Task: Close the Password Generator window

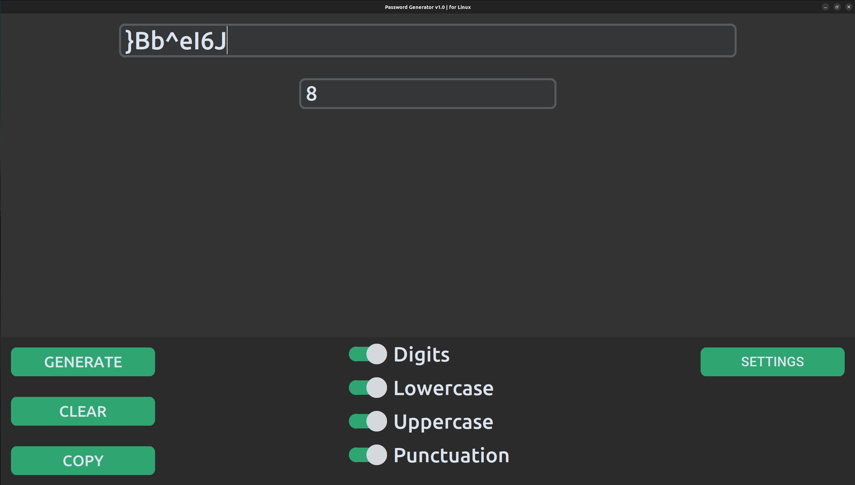Action: pos(848,7)
